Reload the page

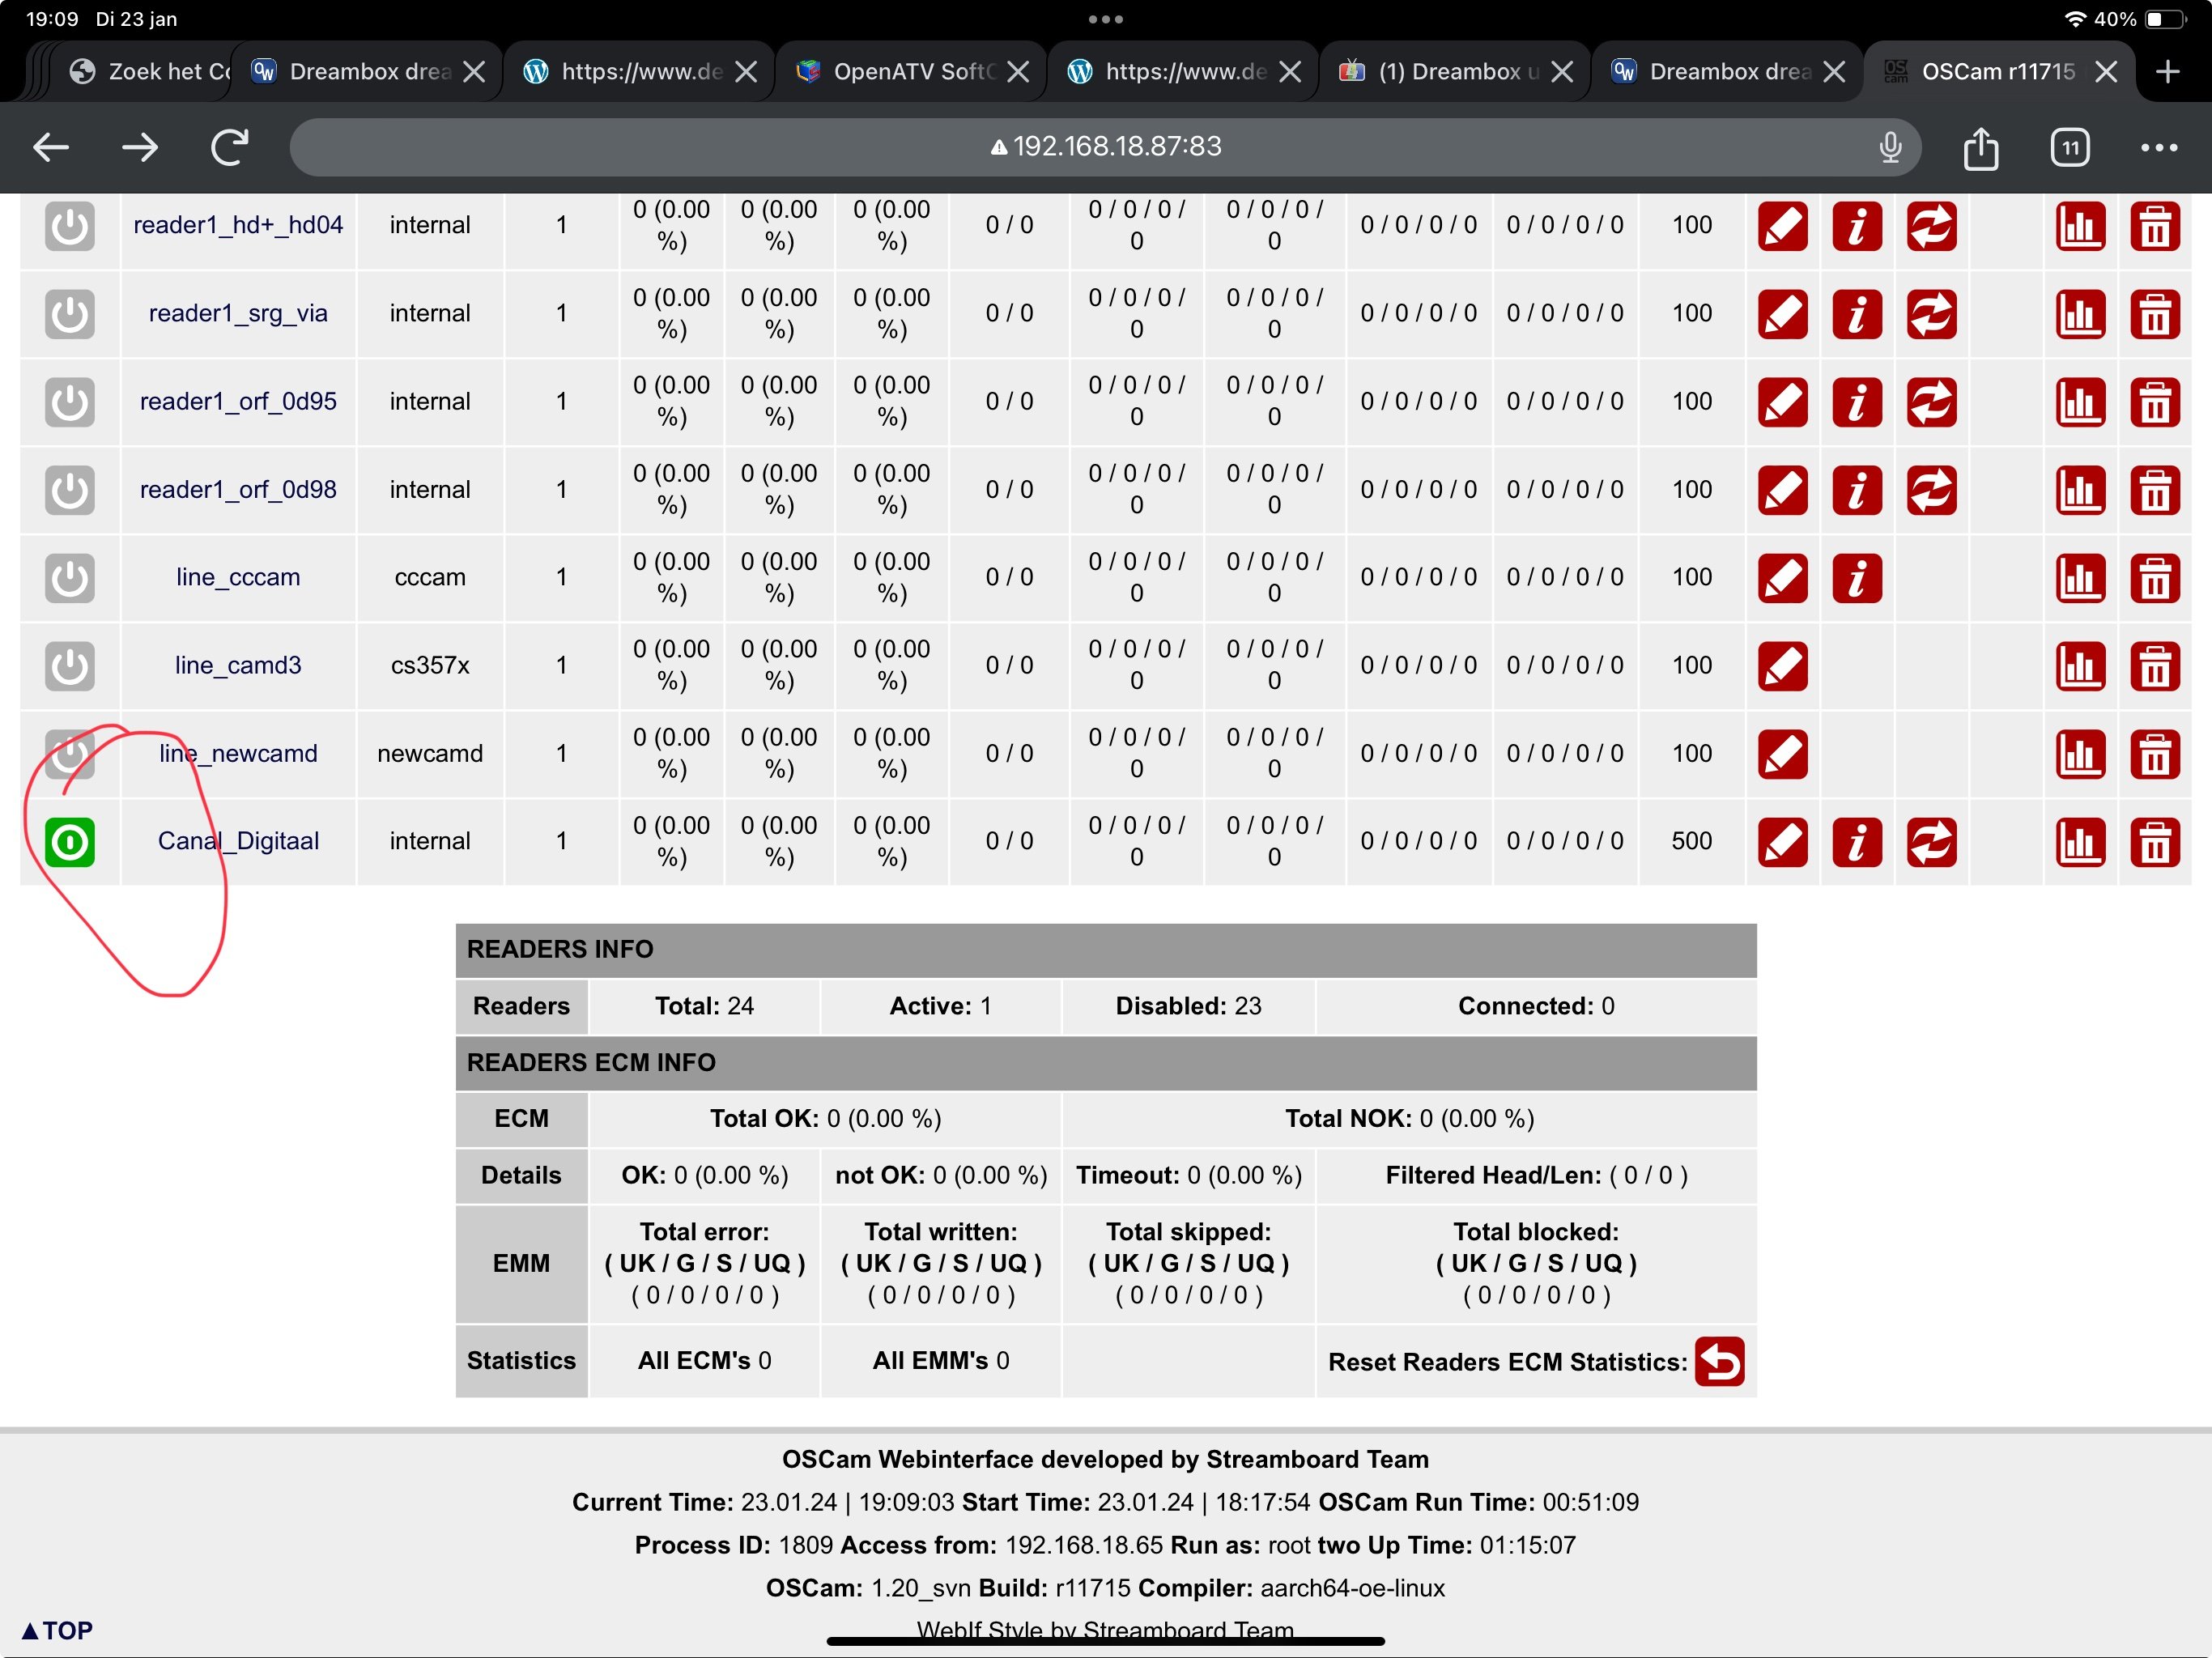(x=229, y=148)
